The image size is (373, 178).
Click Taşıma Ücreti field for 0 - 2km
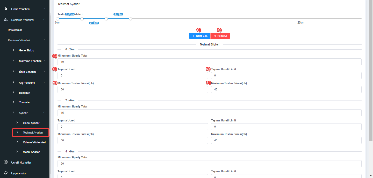[x=133, y=75]
